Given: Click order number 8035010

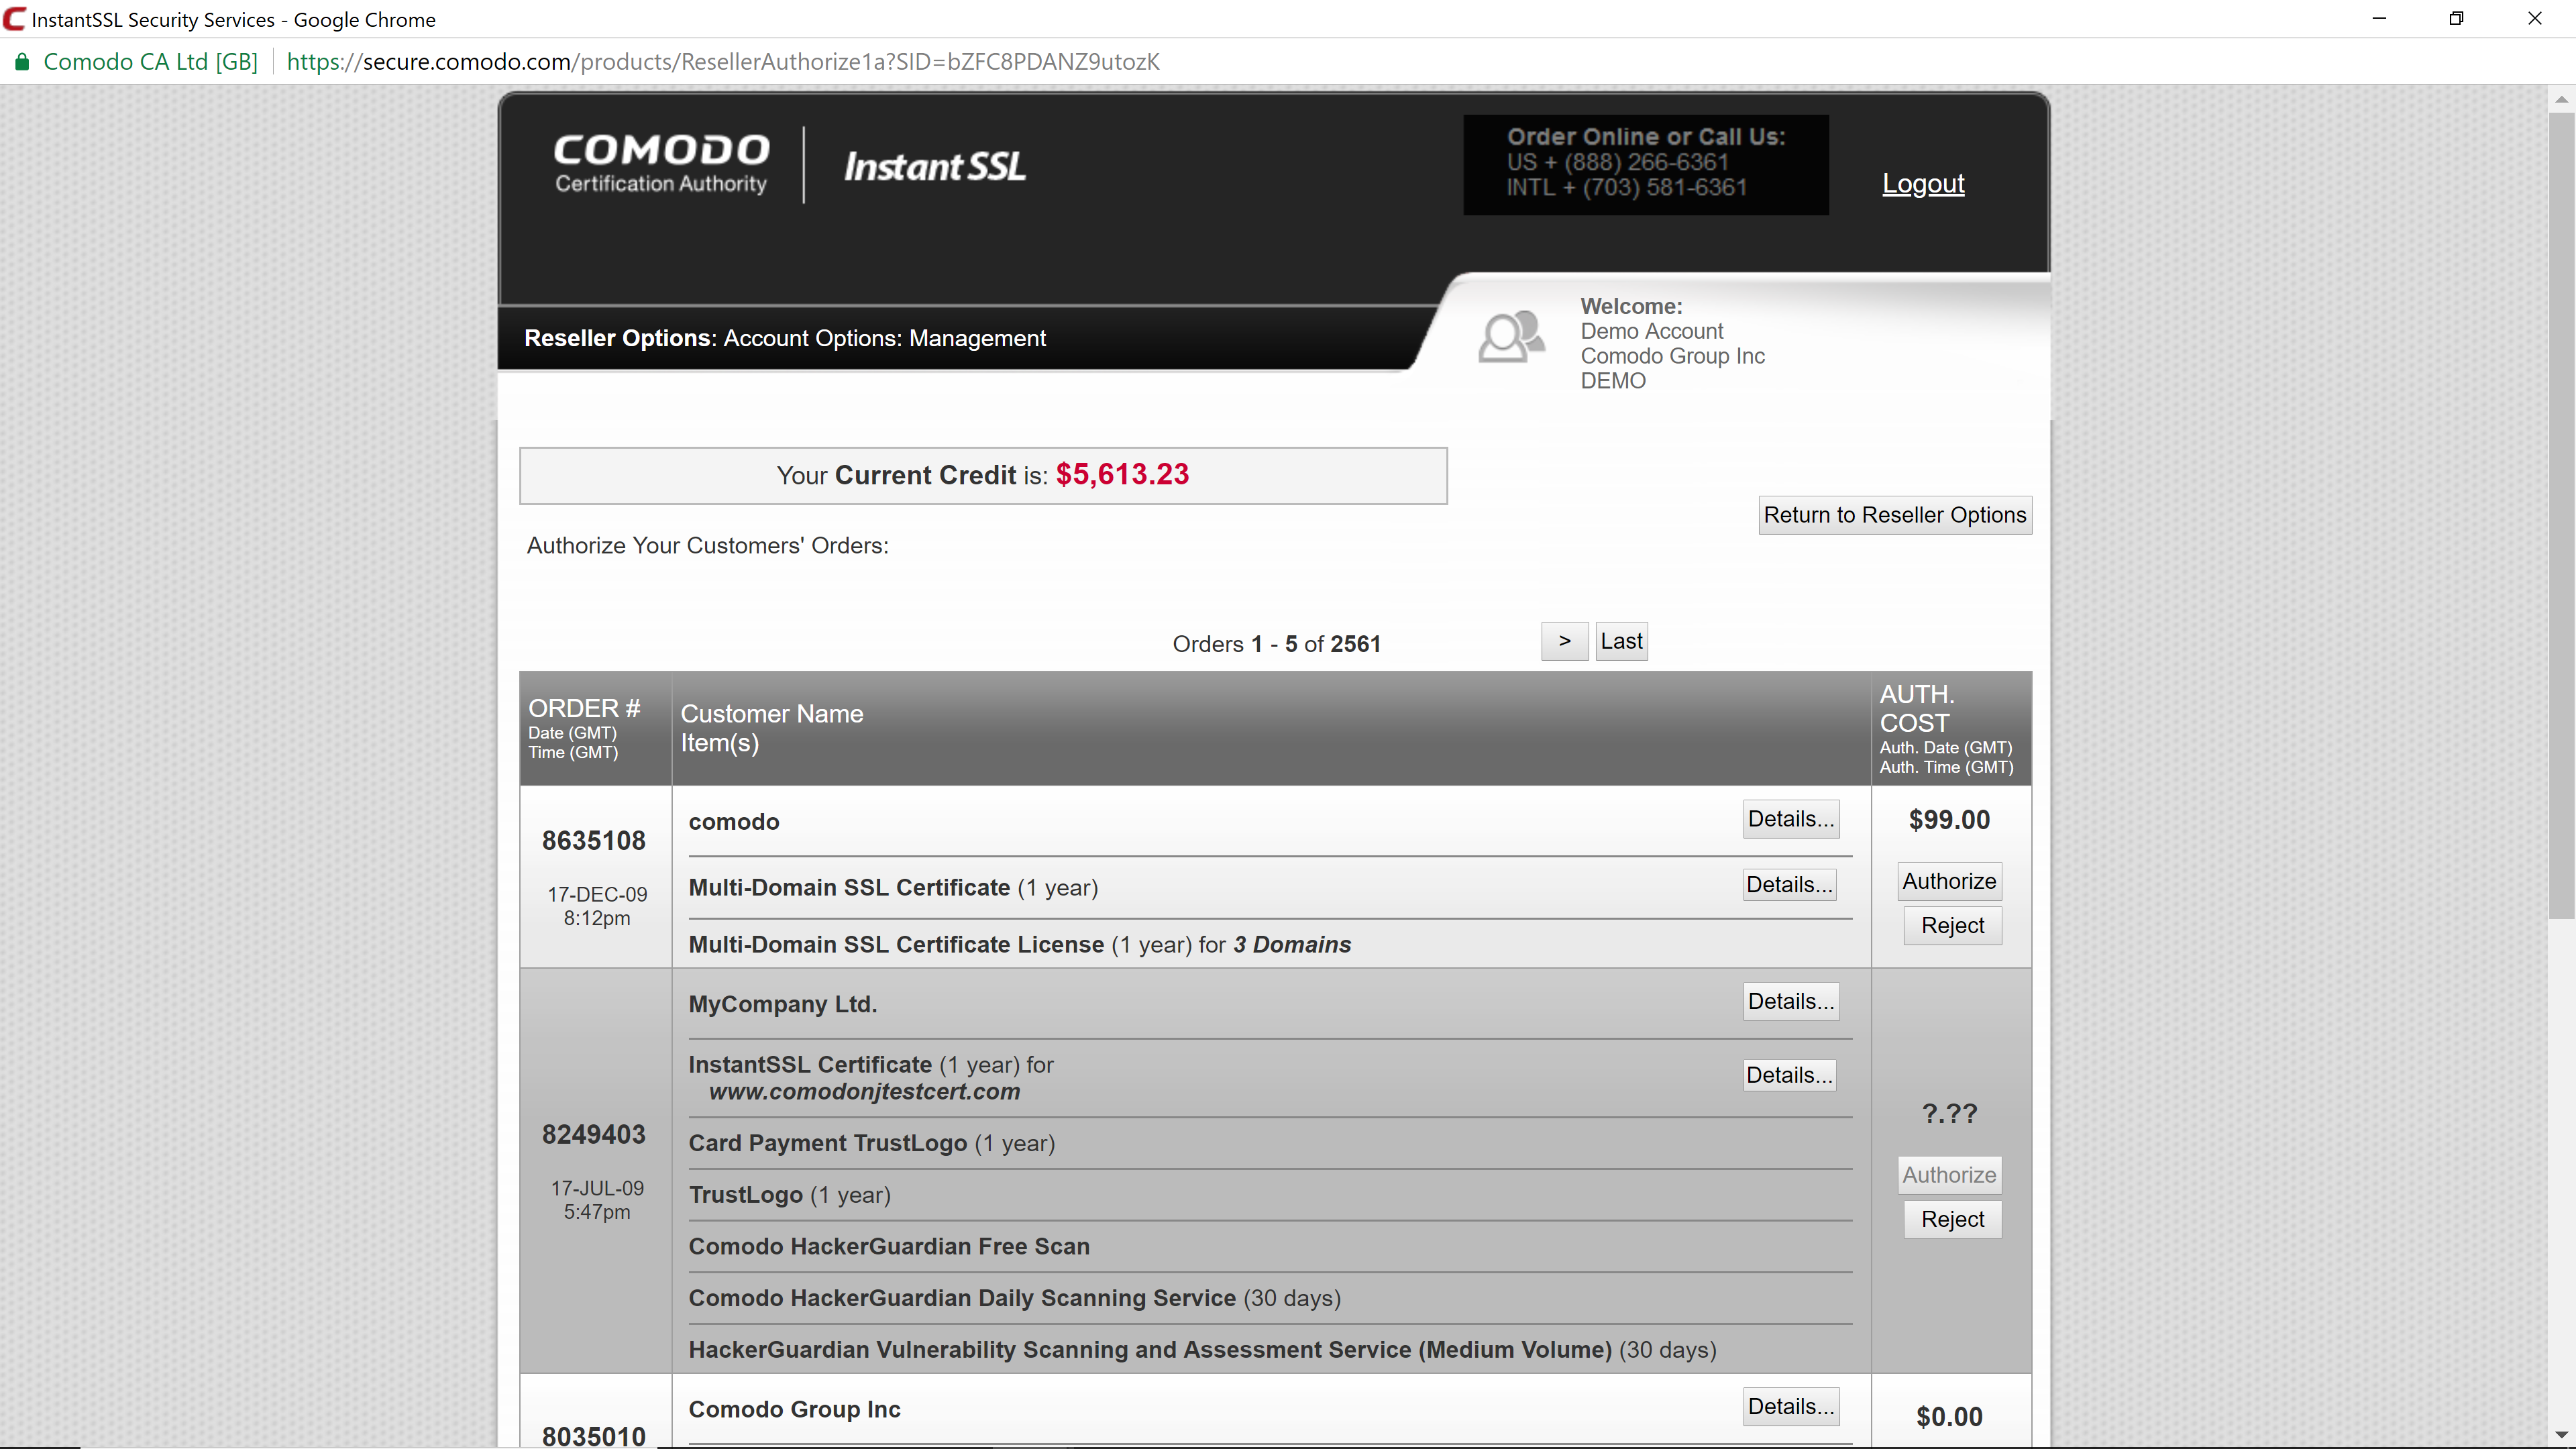Looking at the screenshot, I should click(x=594, y=1436).
